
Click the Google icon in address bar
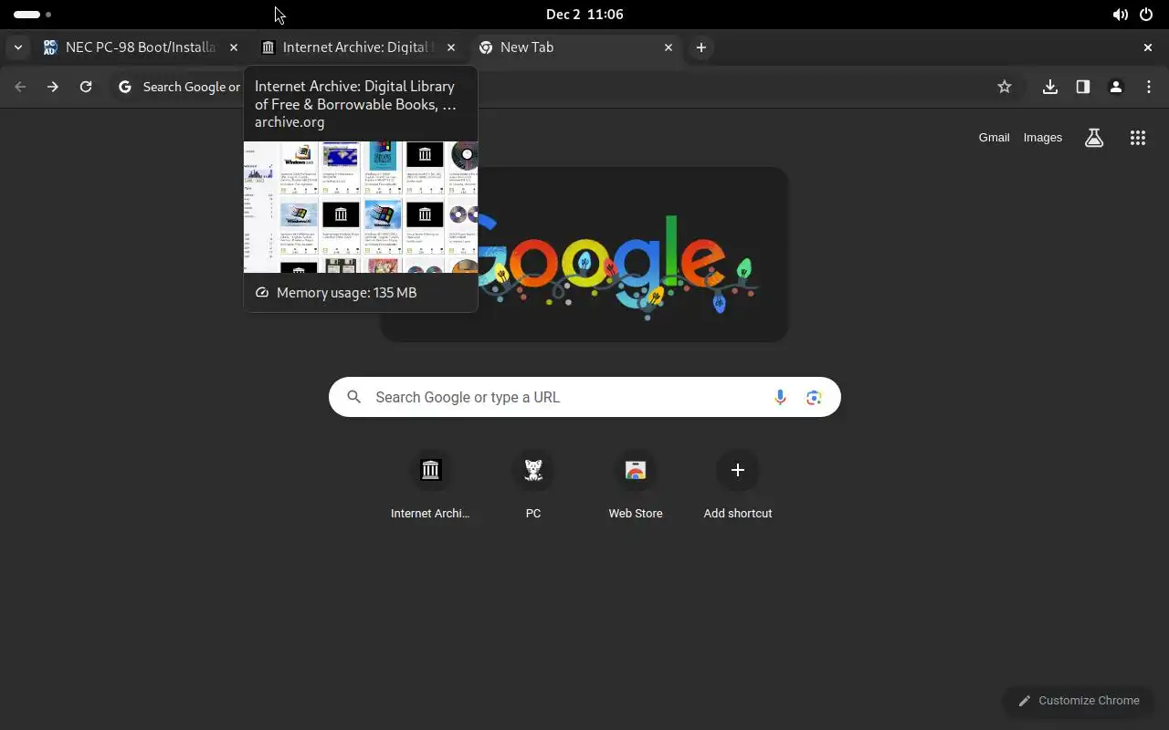[x=125, y=87]
